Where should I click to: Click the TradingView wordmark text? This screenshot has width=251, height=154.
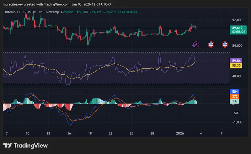tap(30, 146)
